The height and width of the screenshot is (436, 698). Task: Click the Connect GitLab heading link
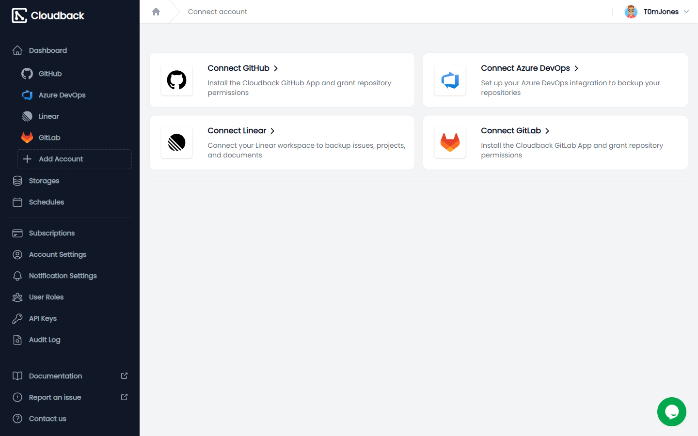pyautogui.click(x=511, y=131)
